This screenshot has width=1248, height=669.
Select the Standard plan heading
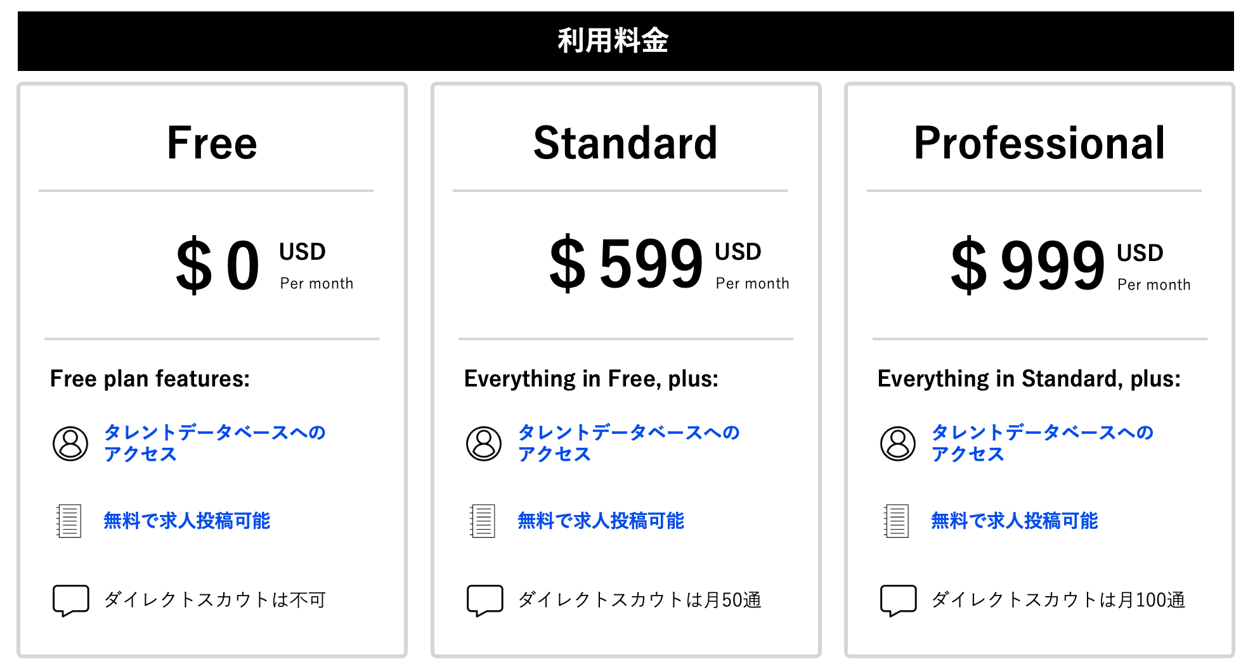(625, 143)
